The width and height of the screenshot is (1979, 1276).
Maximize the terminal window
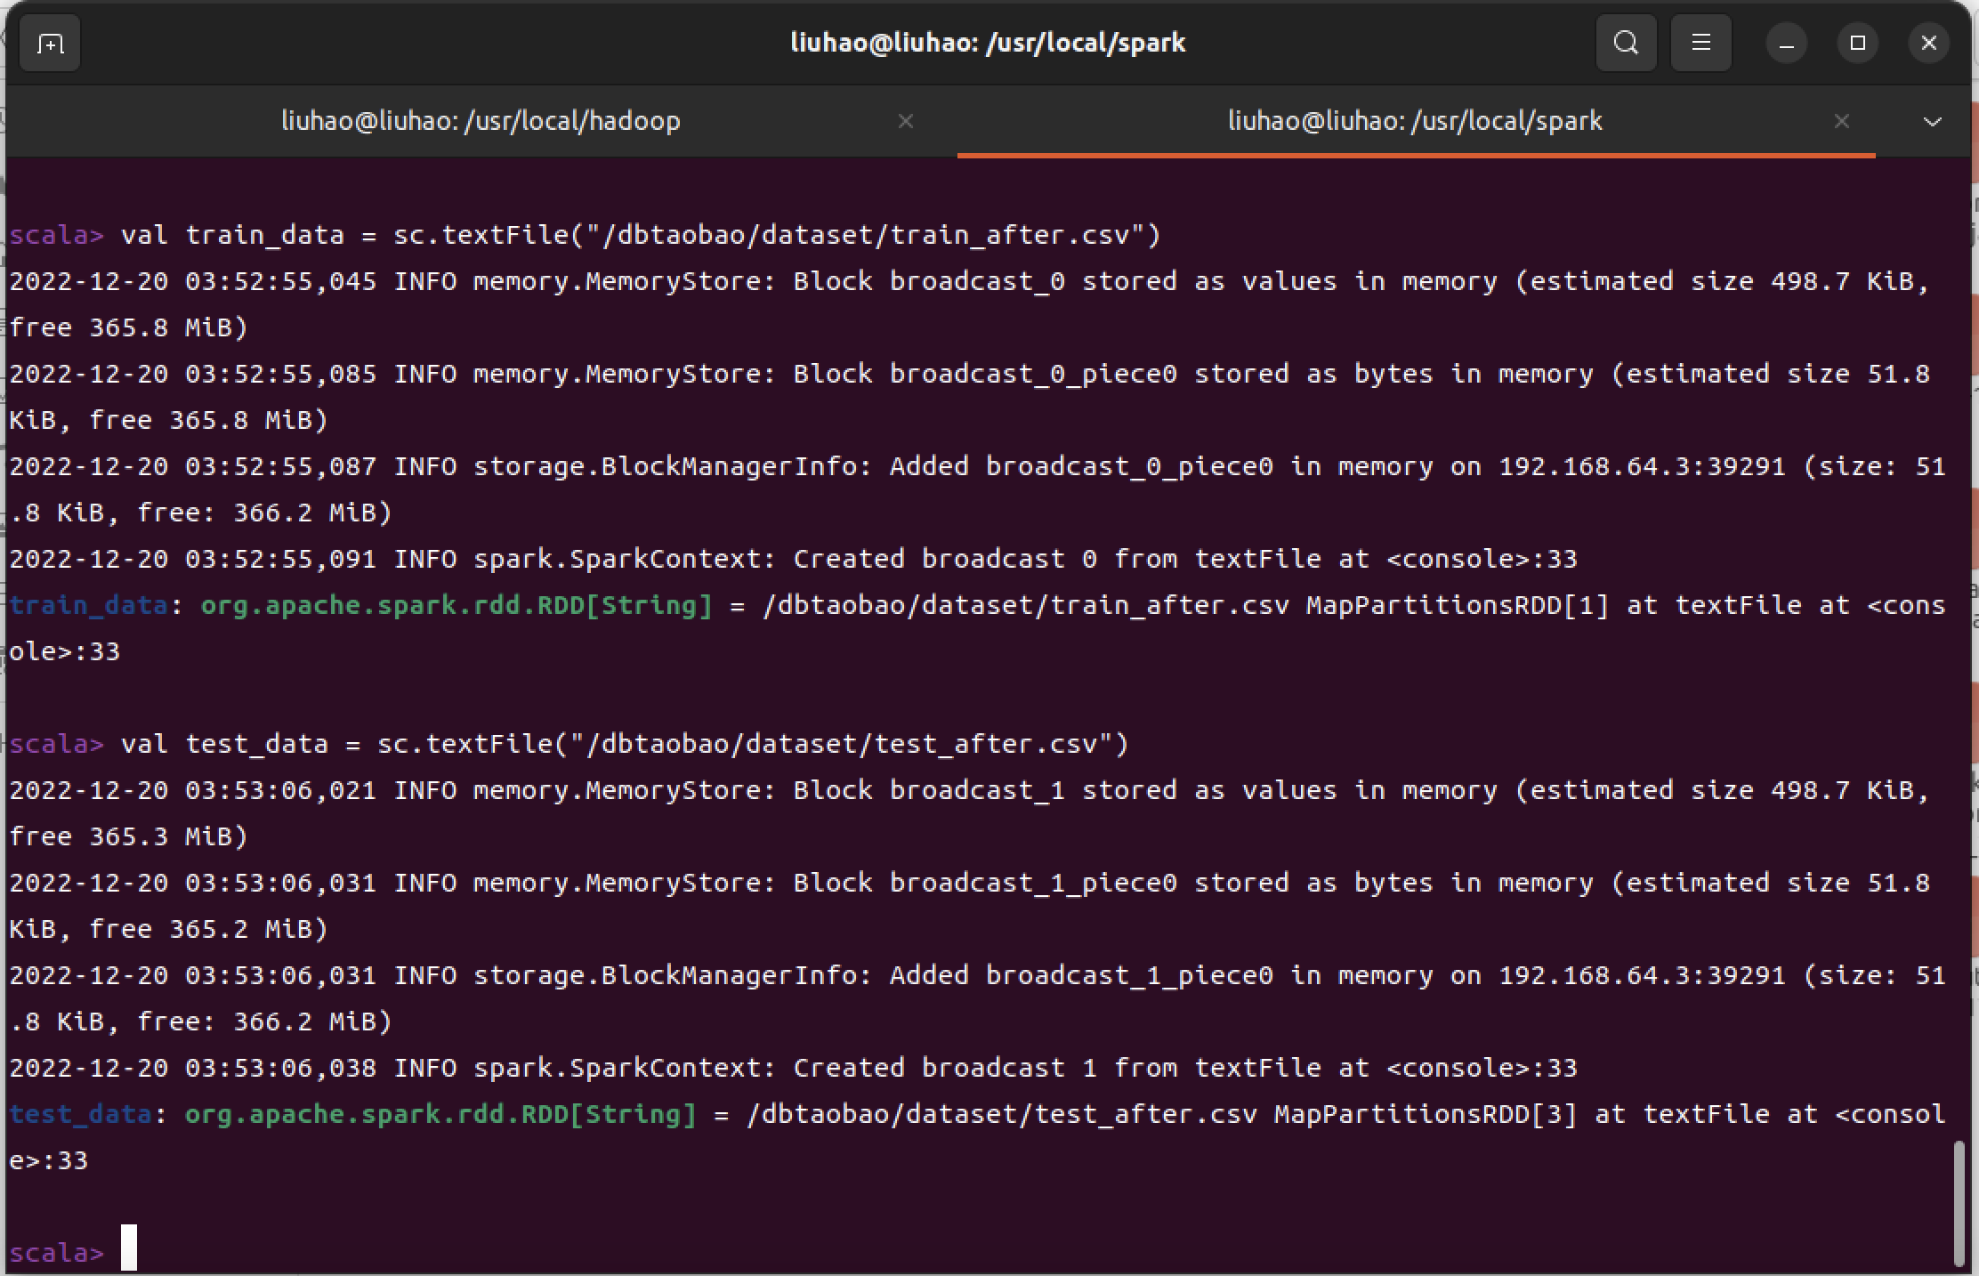click(1857, 44)
